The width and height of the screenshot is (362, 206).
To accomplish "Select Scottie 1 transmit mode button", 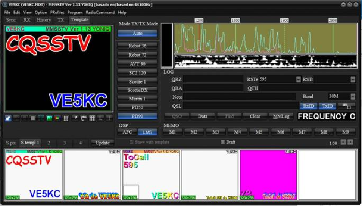I will [x=138, y=81].
